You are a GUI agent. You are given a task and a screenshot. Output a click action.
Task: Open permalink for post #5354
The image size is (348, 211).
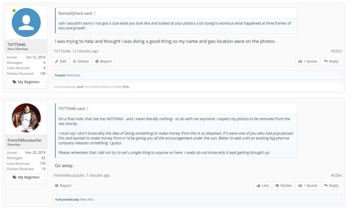click(336, 176)
